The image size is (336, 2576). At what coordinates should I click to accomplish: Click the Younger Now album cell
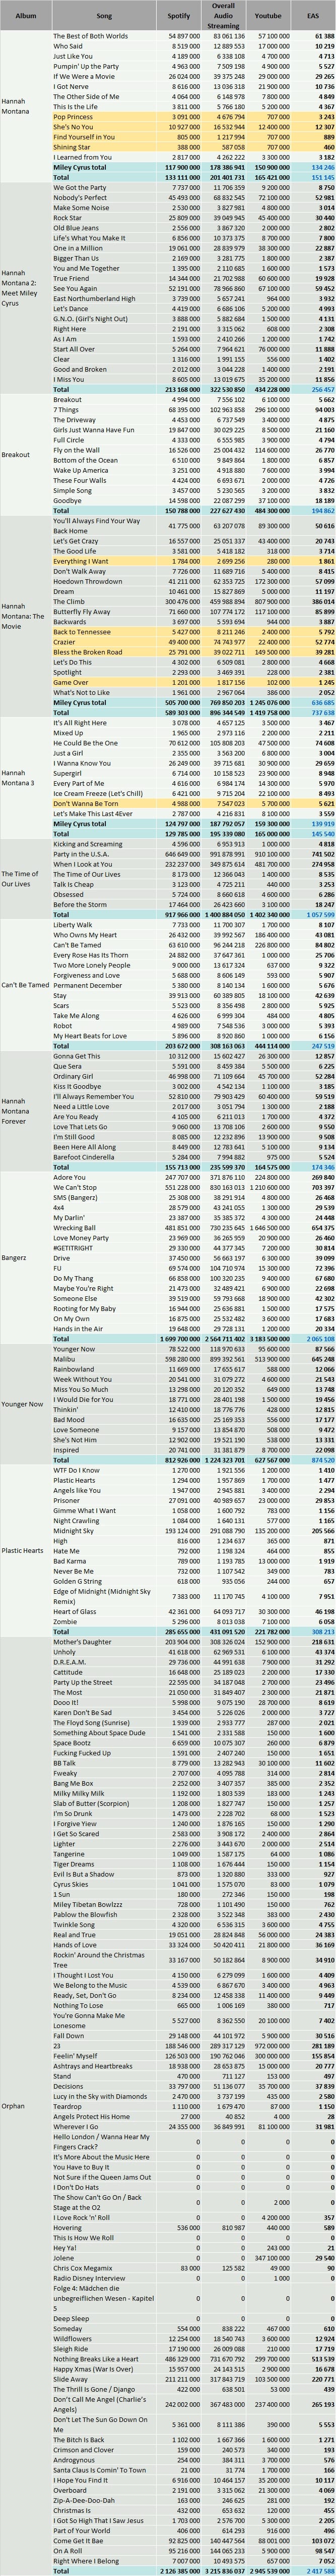point(26,1403)
